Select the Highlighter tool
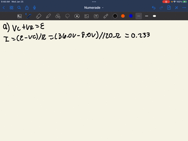 pyautogui.click(x=48, y=16)
